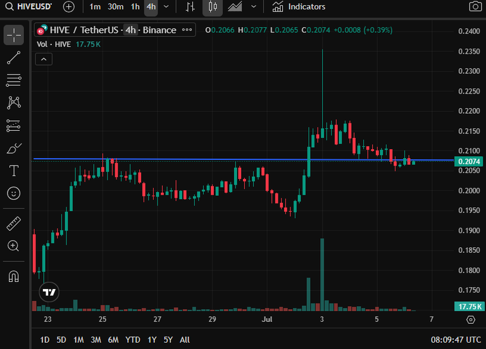Set the range to 1Y
This screenshot has width=486, height=349.
[x=152, y=340]
